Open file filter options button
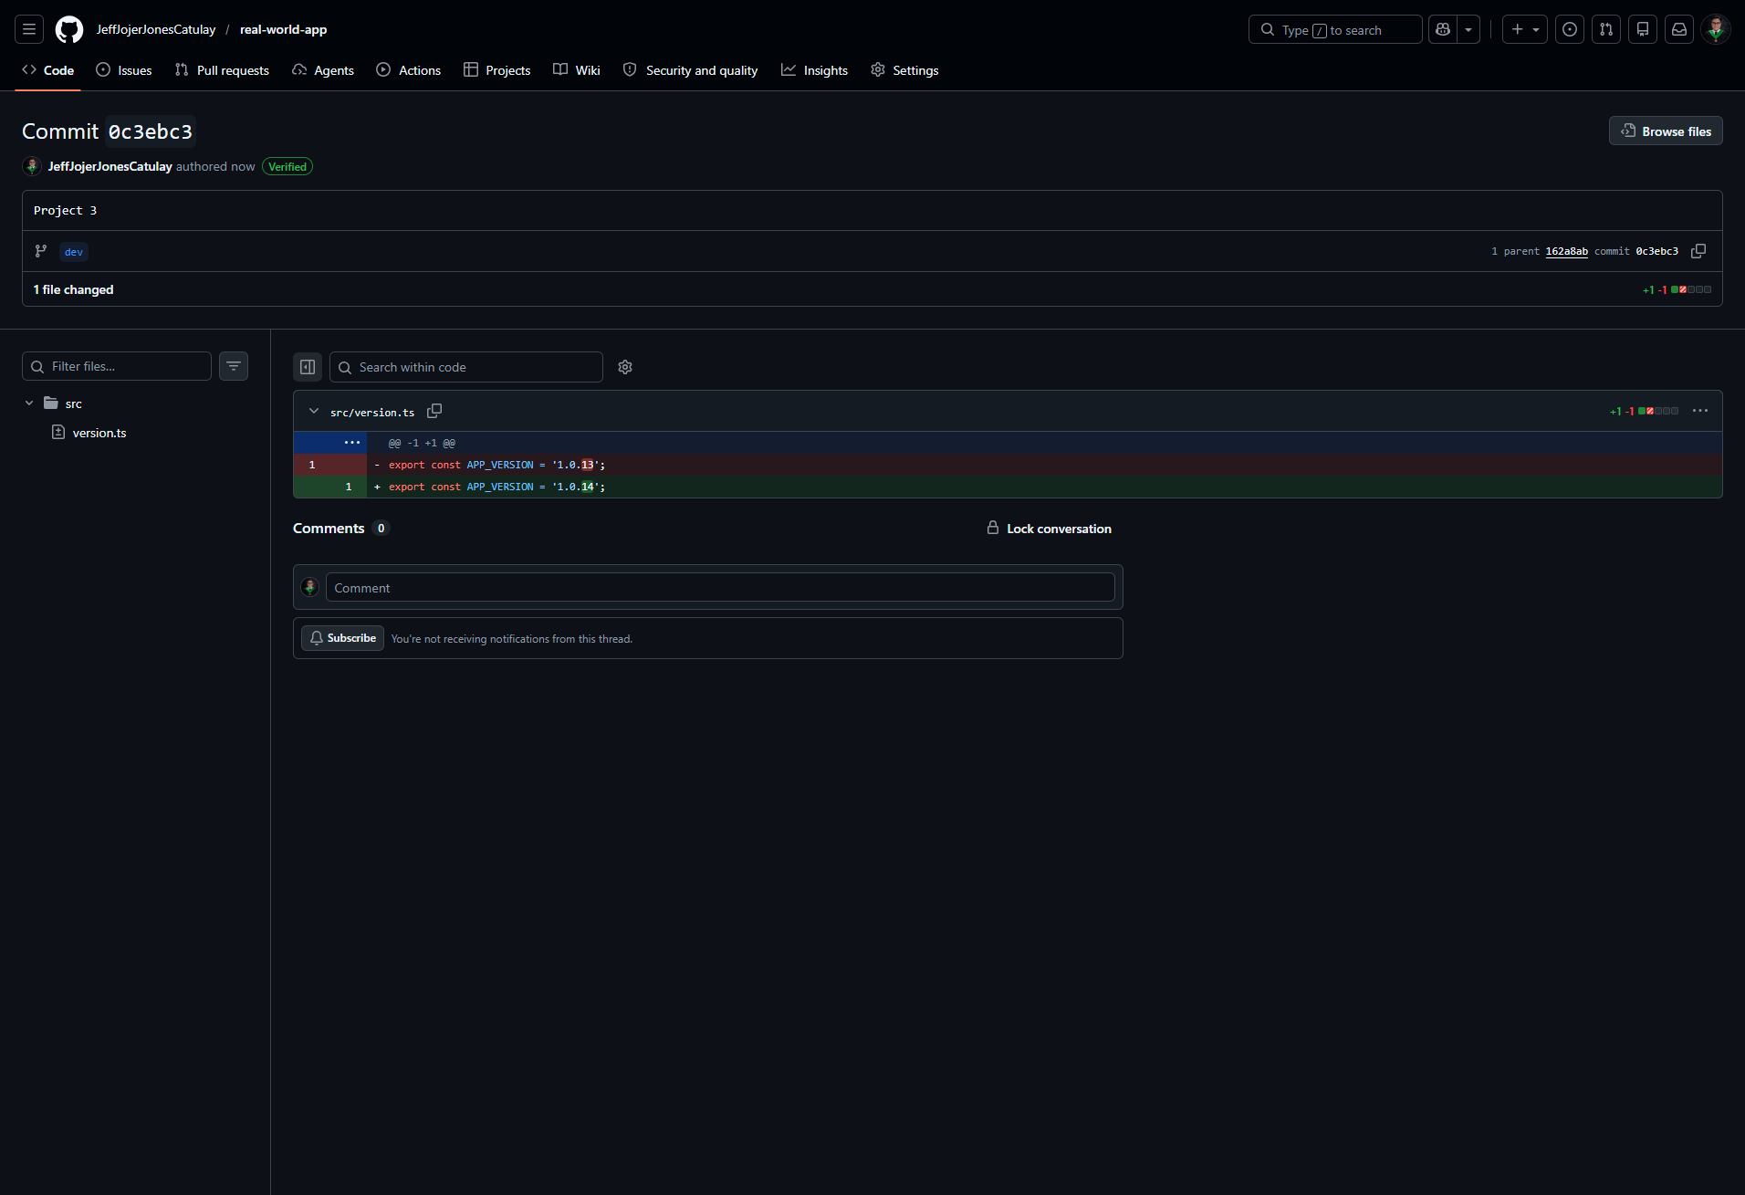Image resolution: width=1745 pixels, height=1195 pixels. click(234, 366)
